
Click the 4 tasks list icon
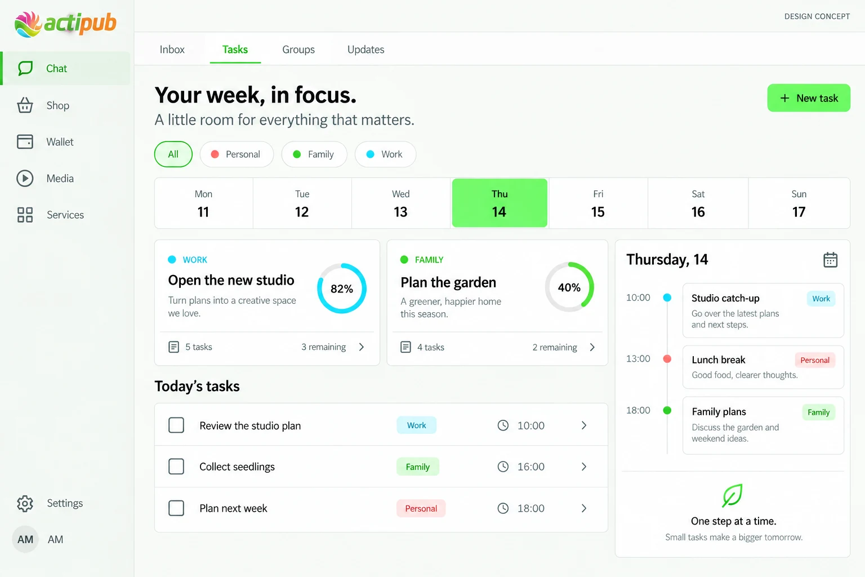point(405,347)
